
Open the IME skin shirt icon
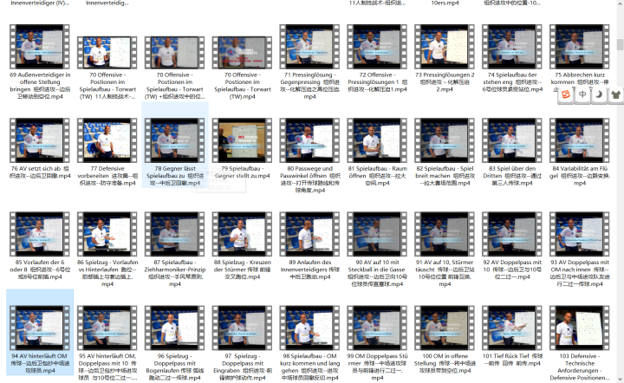[x=614, y=94]
